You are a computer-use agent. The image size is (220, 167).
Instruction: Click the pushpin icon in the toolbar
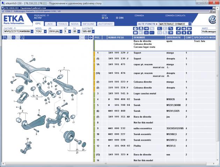tap(178, 29)
